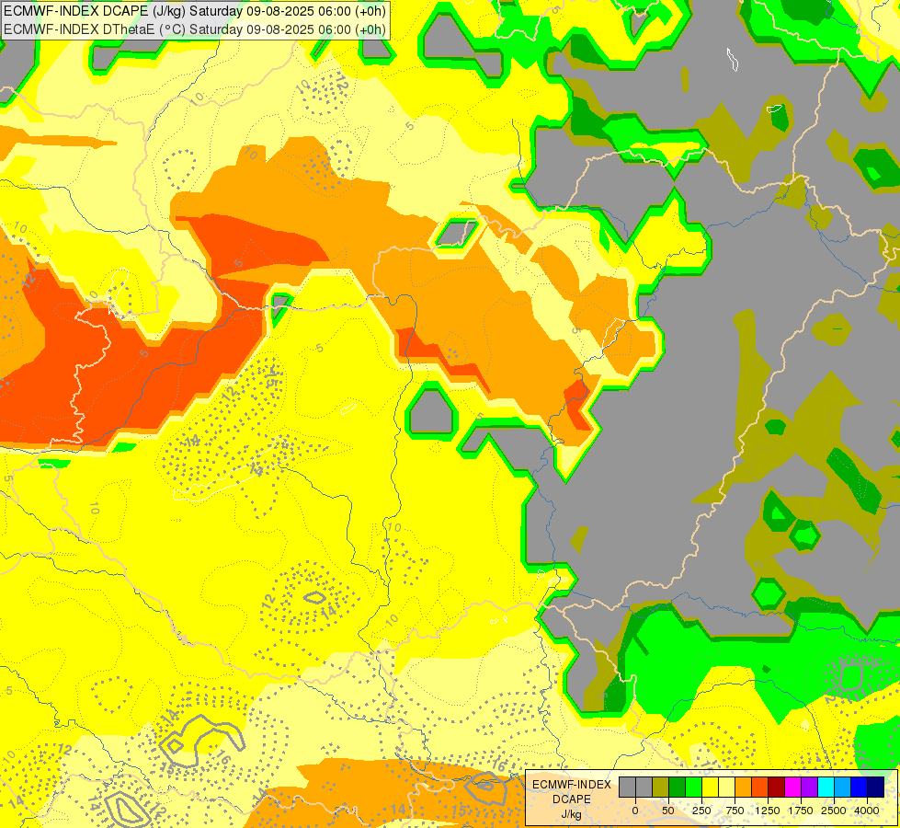Click the legend value 1750
This screenshot has height=828, width=900.
801,811
